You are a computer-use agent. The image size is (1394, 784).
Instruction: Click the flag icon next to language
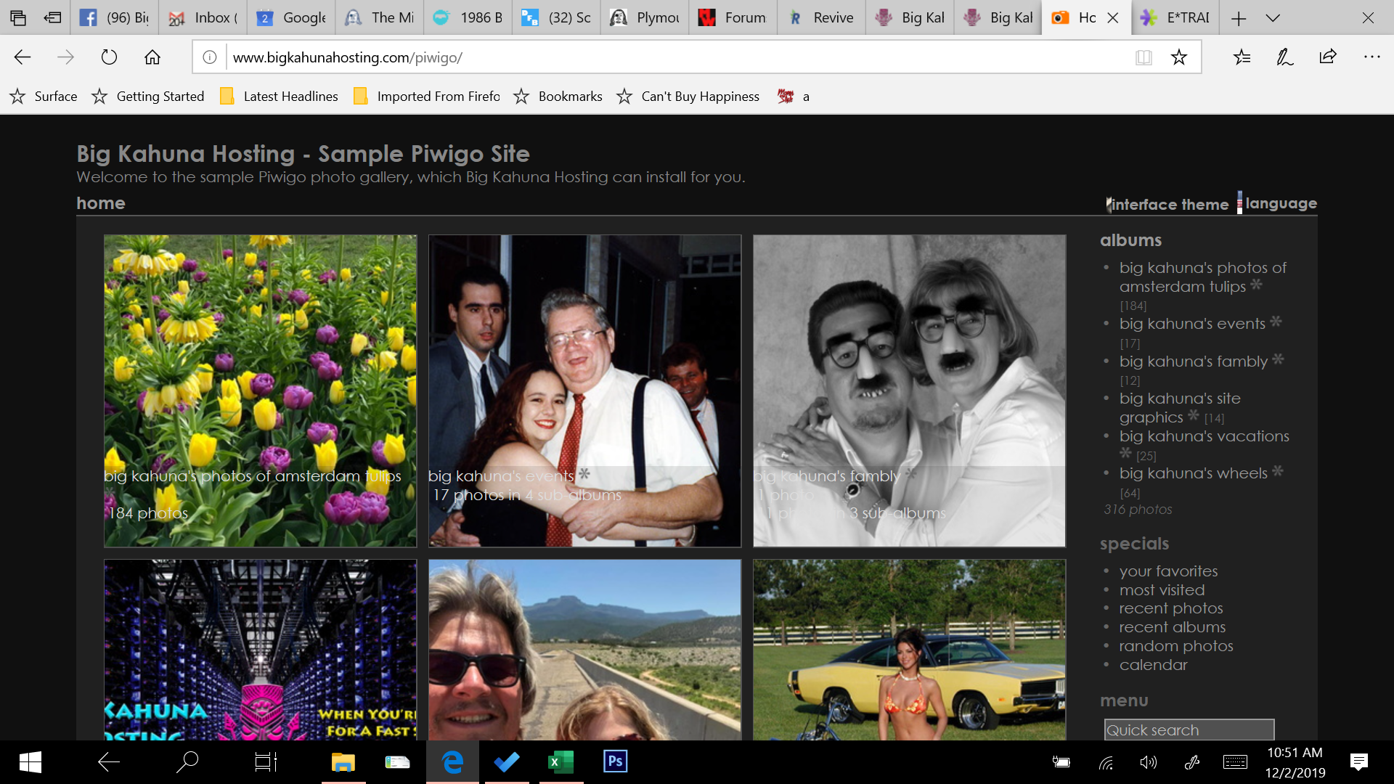pyautogui.click(x=1239, y=204)
